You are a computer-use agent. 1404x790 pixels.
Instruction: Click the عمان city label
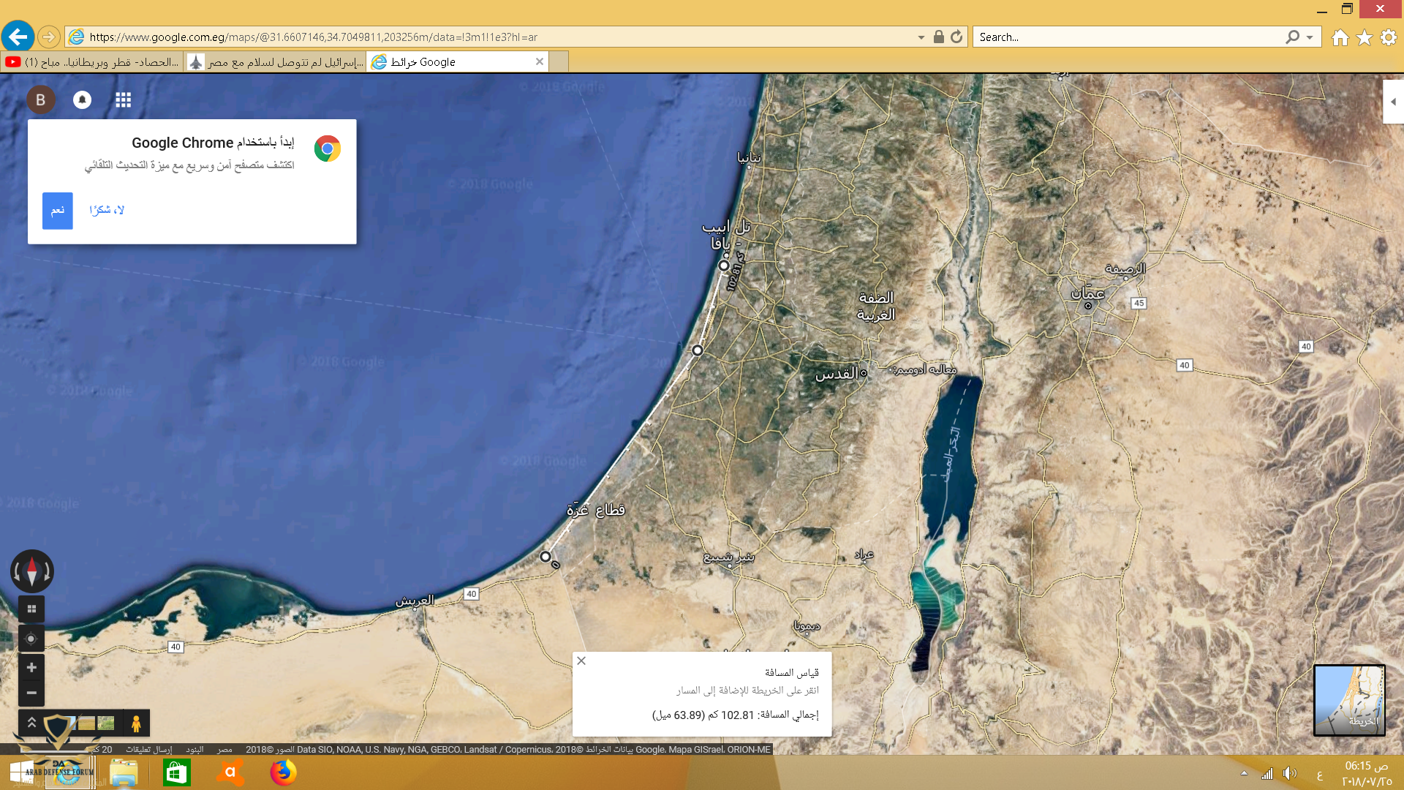pos(1087,293)
